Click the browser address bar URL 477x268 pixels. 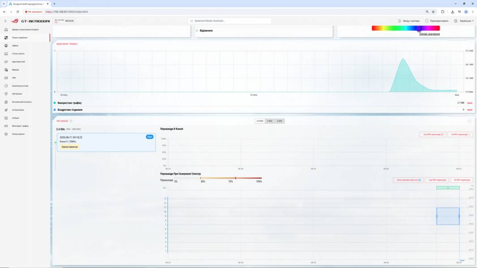click(x=67, y=12)
